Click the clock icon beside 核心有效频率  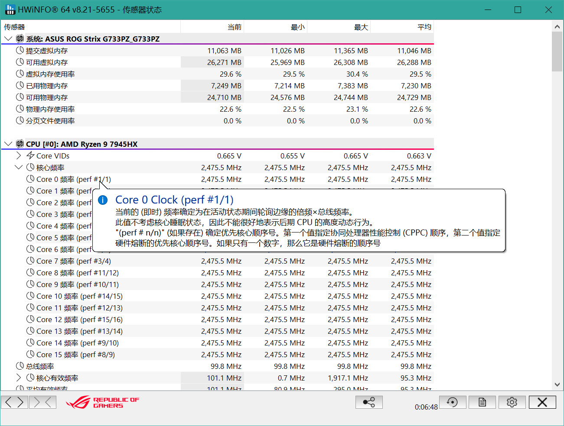click(x=30, y=378)
